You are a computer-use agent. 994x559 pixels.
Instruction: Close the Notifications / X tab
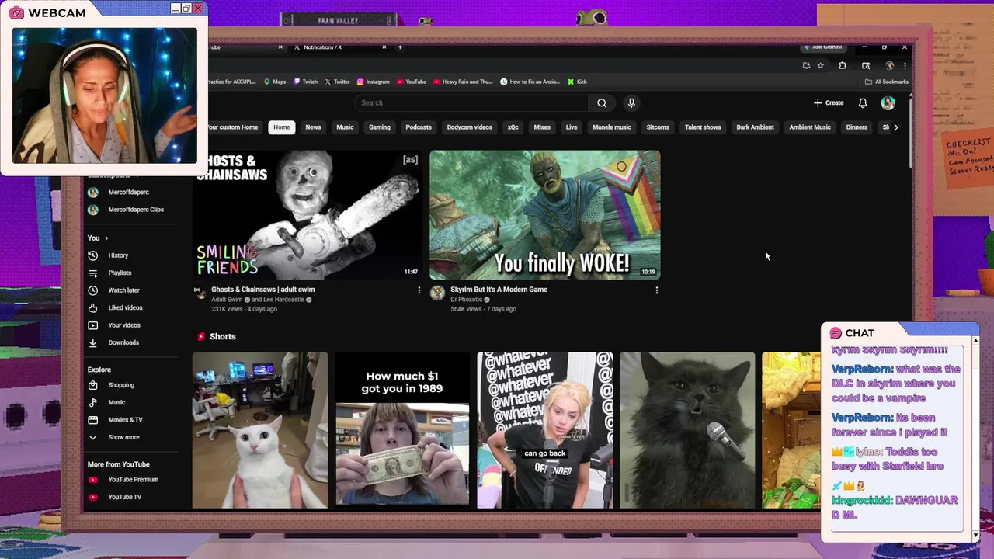click(x=384, y=47)
